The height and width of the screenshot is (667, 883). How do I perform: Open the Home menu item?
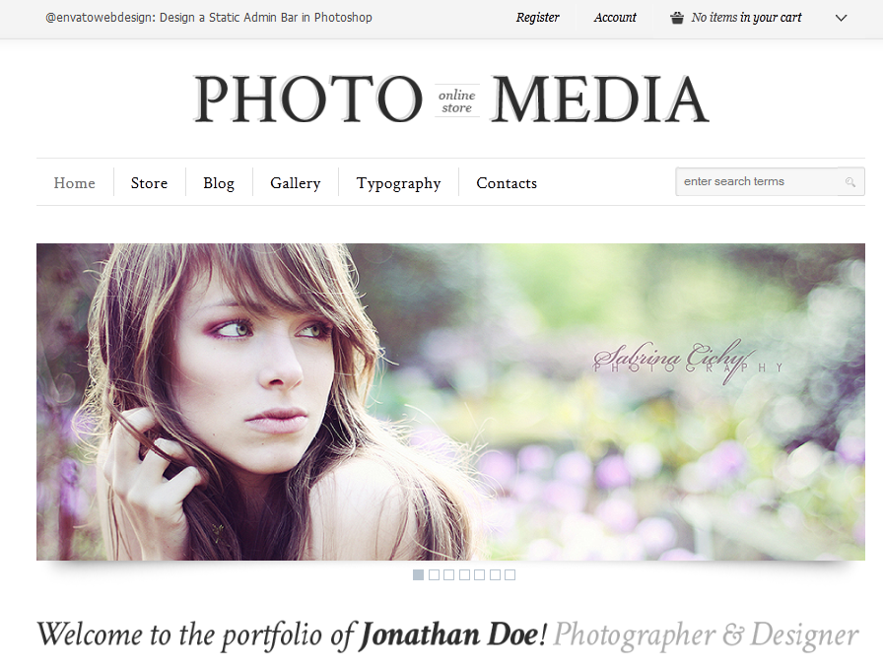click(x=74, y=183)
